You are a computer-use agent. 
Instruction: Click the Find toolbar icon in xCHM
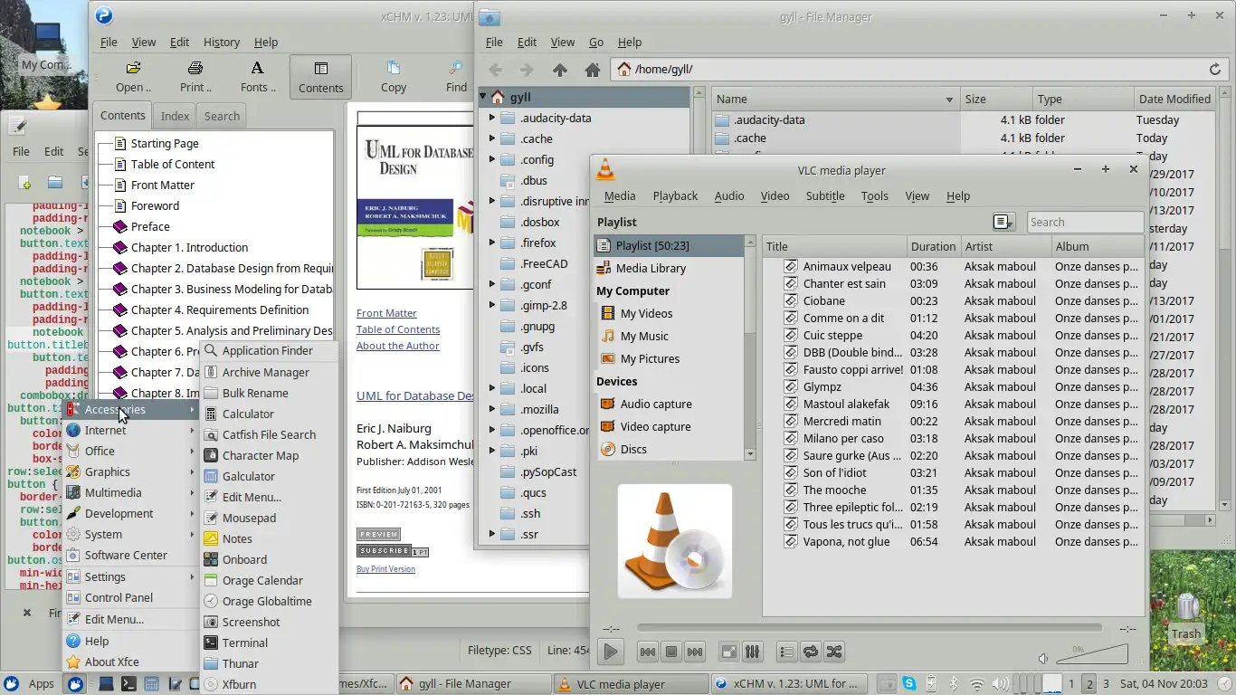pyautogui.click(x=456, y=77)
